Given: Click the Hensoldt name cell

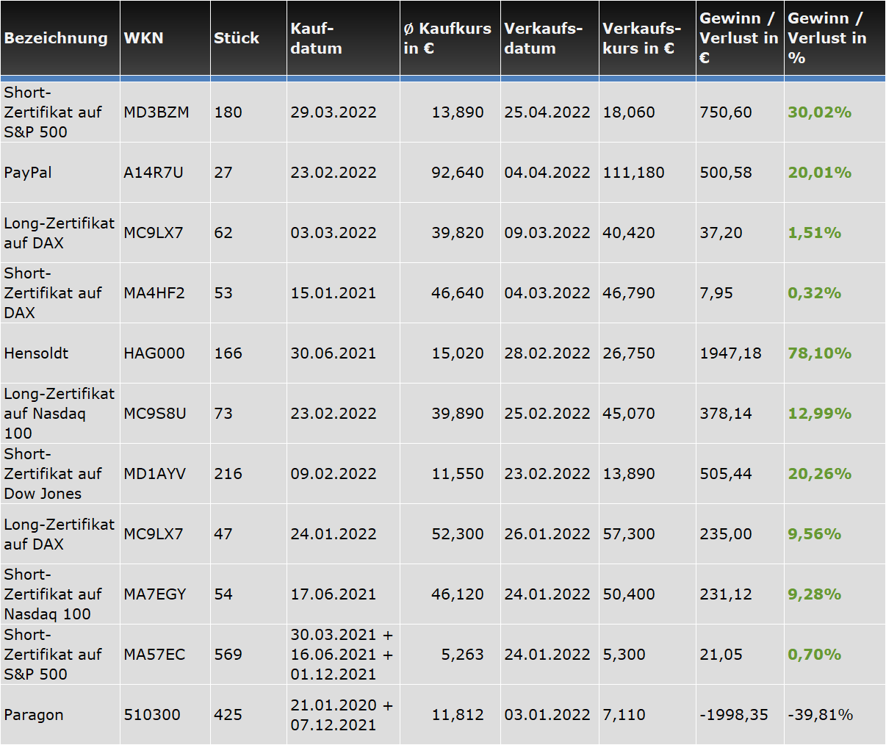Looking at the screenshot, I should point(36,353).
